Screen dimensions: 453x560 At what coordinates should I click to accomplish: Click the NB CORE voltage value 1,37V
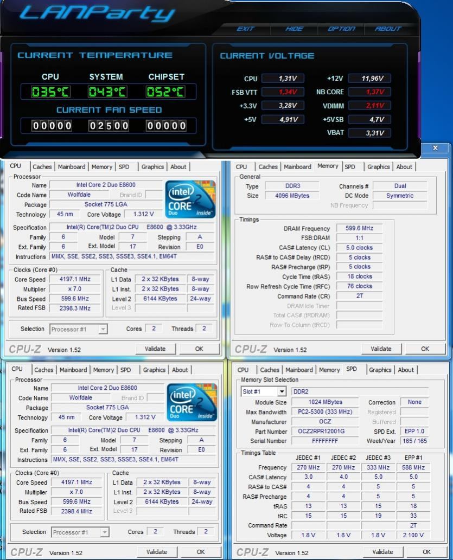coord(369,92)
